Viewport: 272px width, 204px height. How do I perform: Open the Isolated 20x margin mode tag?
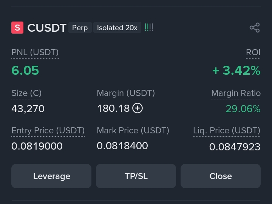coord(117,28)
